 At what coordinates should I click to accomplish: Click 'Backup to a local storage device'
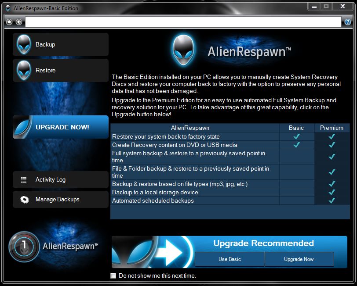pos(155,193)
